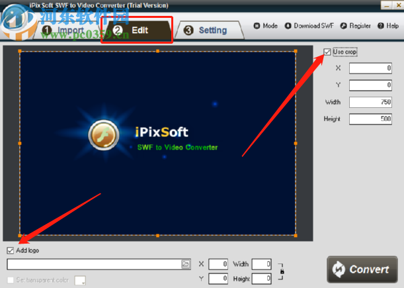
Task: Close the iPixSoft converter window
Action: click(398, 5)
